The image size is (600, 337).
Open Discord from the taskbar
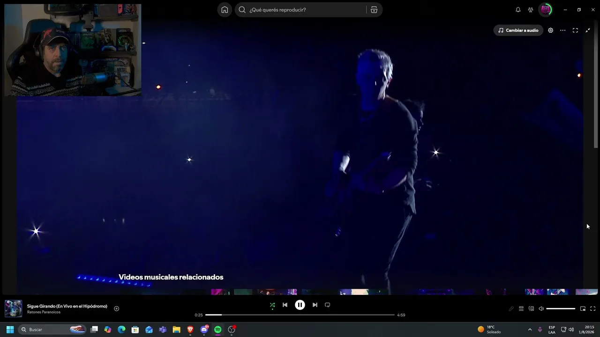(x=204, y=330)
